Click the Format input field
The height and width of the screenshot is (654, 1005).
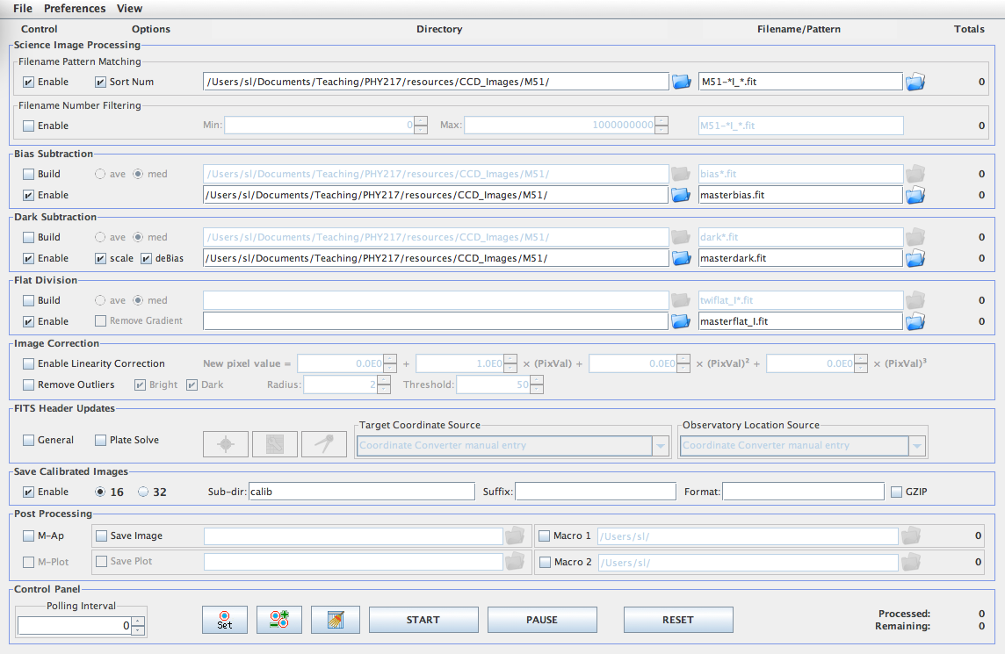pos(803,492)
